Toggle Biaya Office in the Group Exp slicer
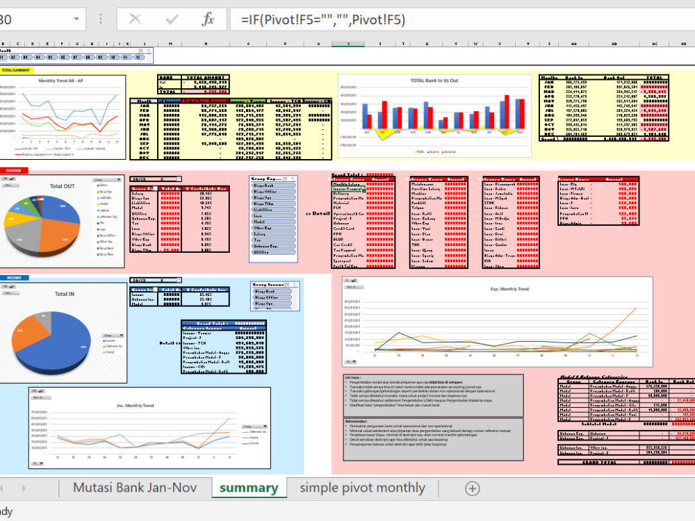 click(273, 192)
